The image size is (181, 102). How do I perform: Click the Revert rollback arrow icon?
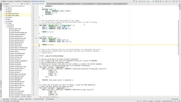pyautogui.click(x=176, y=1)
